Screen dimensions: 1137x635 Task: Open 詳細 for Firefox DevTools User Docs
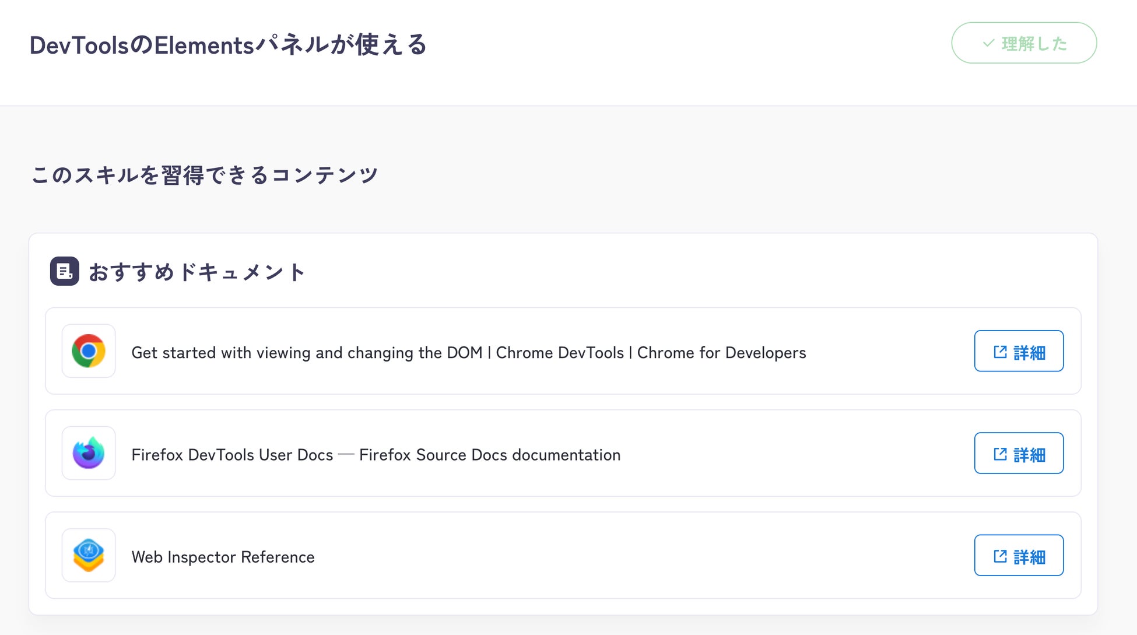[1019, 453]
